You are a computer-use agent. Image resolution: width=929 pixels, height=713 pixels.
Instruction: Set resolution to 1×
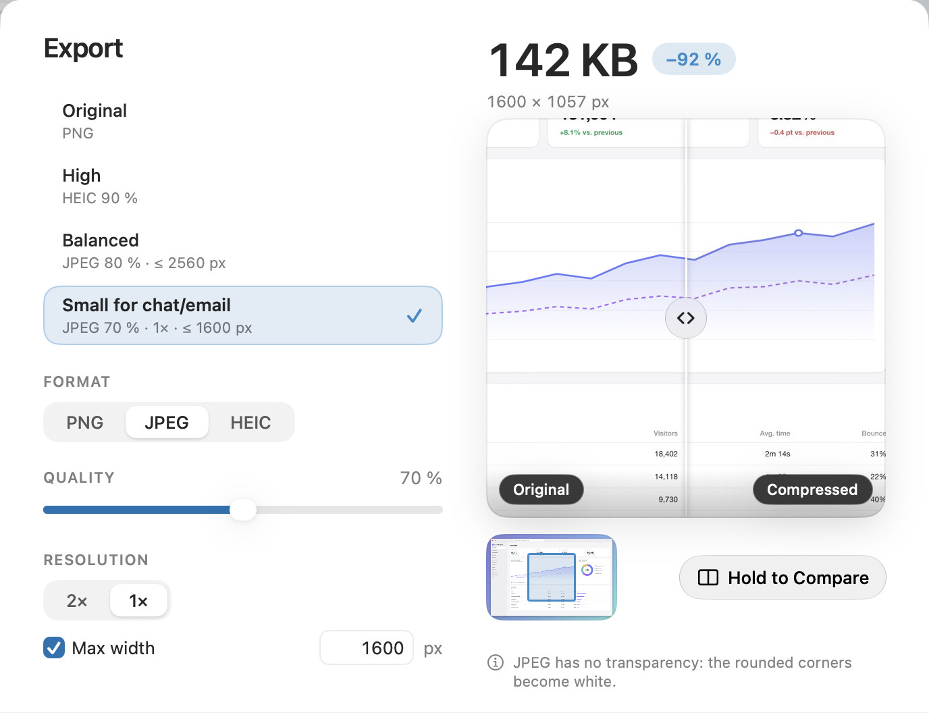coord(138,601)
